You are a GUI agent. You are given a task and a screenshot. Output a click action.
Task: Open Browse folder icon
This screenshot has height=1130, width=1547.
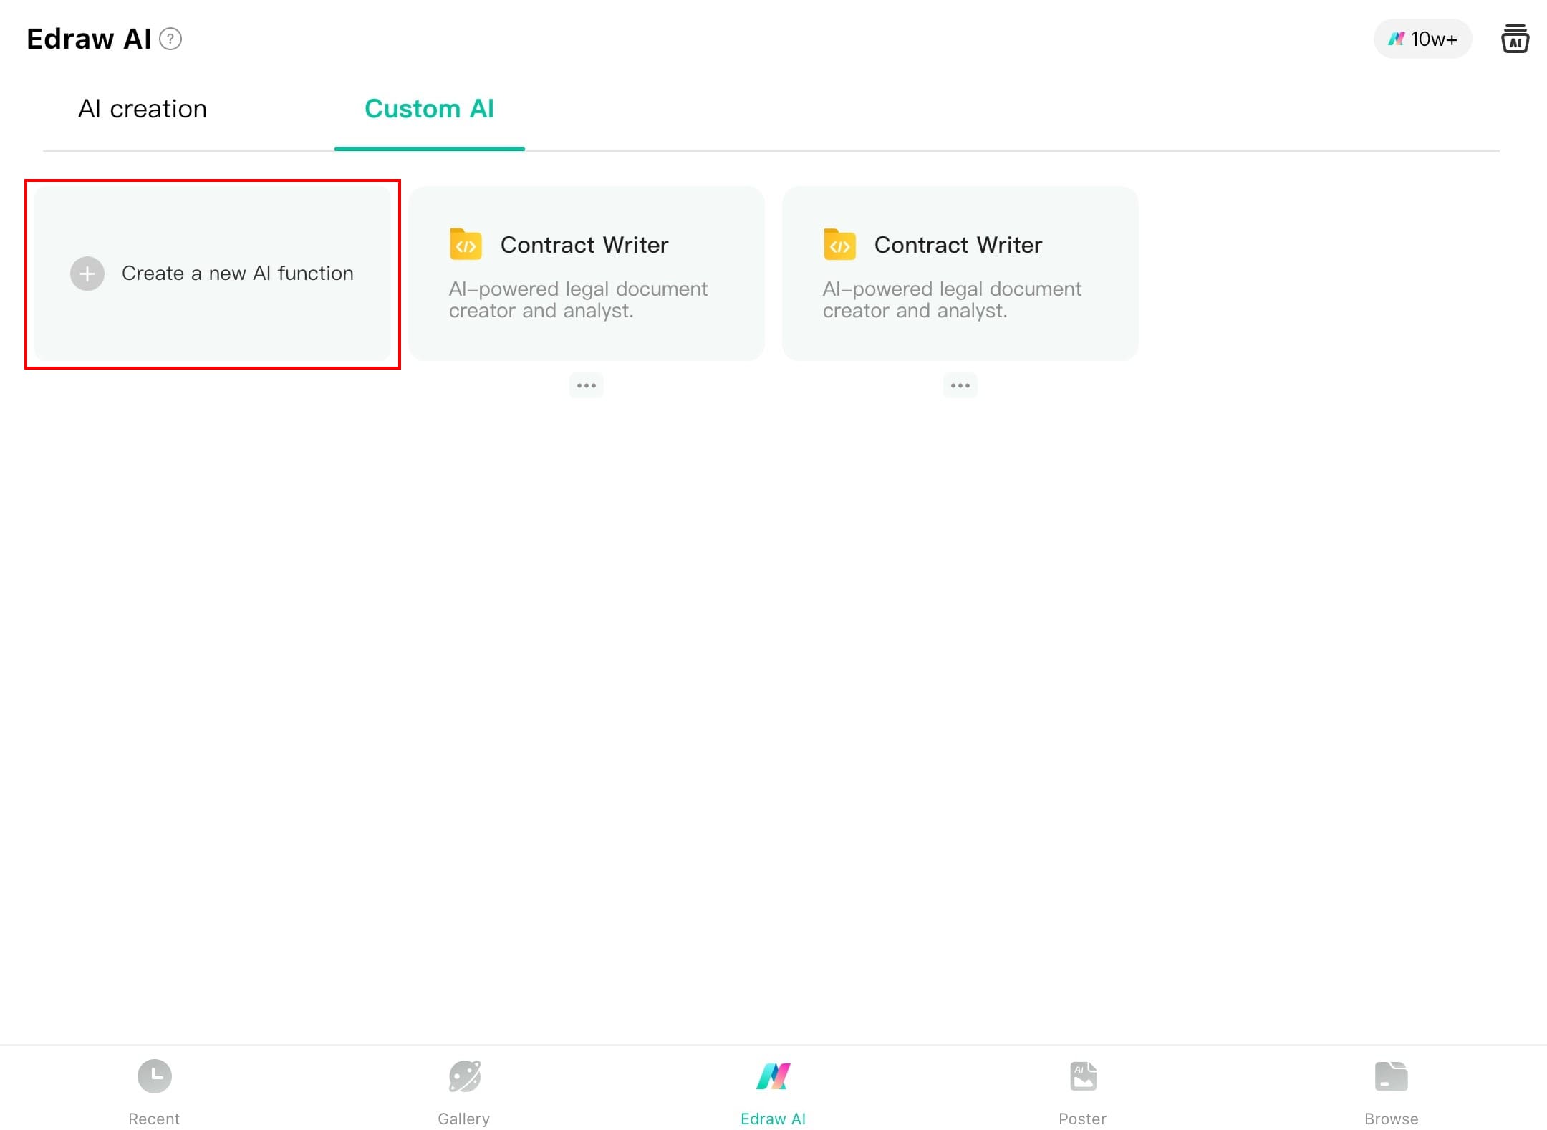[x=1391, y=1076]
